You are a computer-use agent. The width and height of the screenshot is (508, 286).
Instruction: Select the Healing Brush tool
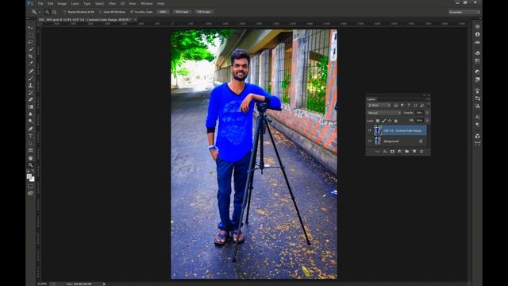(30, 71)
